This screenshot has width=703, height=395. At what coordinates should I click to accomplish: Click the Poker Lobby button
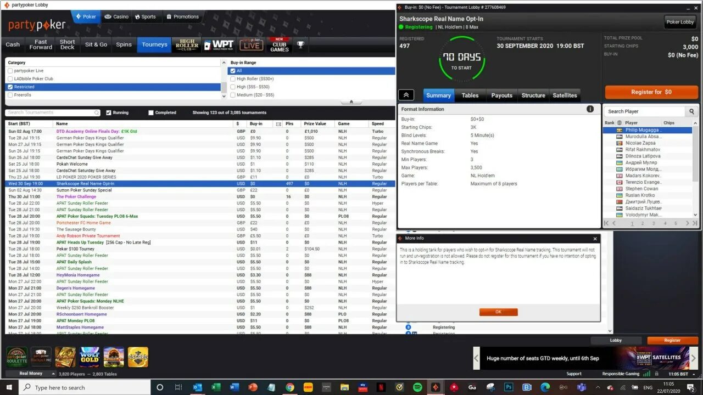[x=680, y=22]
